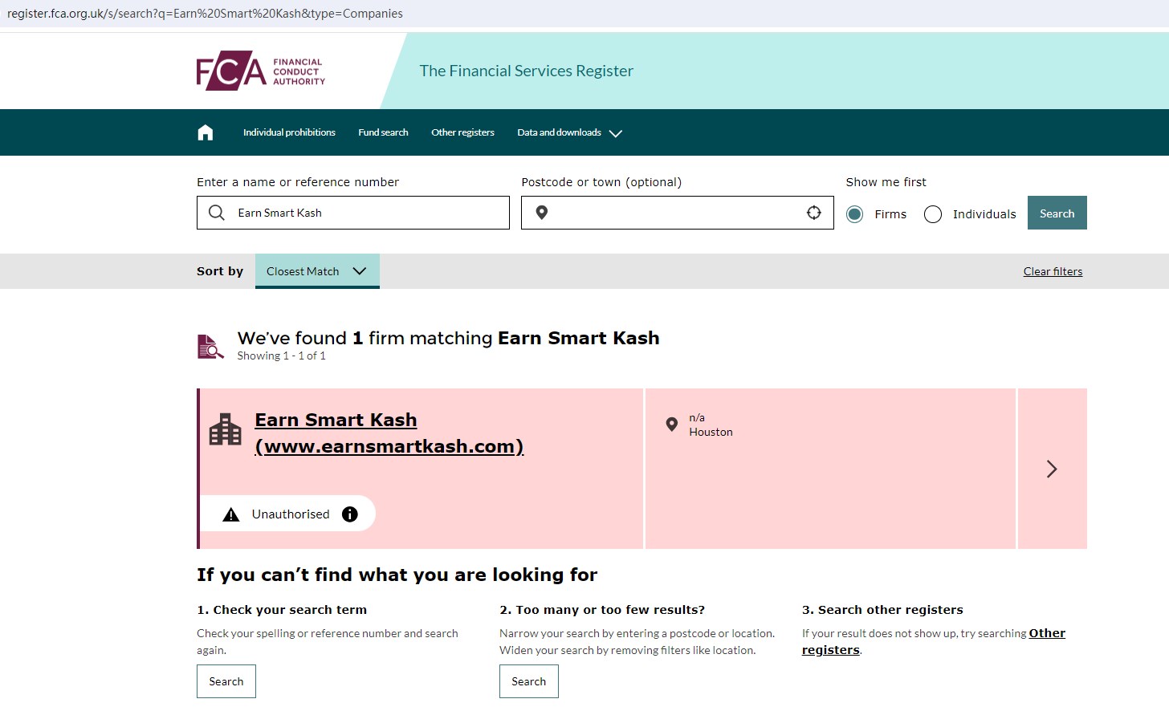The width and height of the screenshot is (1169, 707).
Task: Open Individual prohibitions page
Action: (289, 132)
